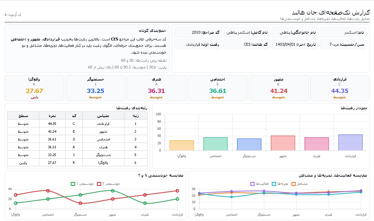Click the رتبه column header in table

click(136, 116)
